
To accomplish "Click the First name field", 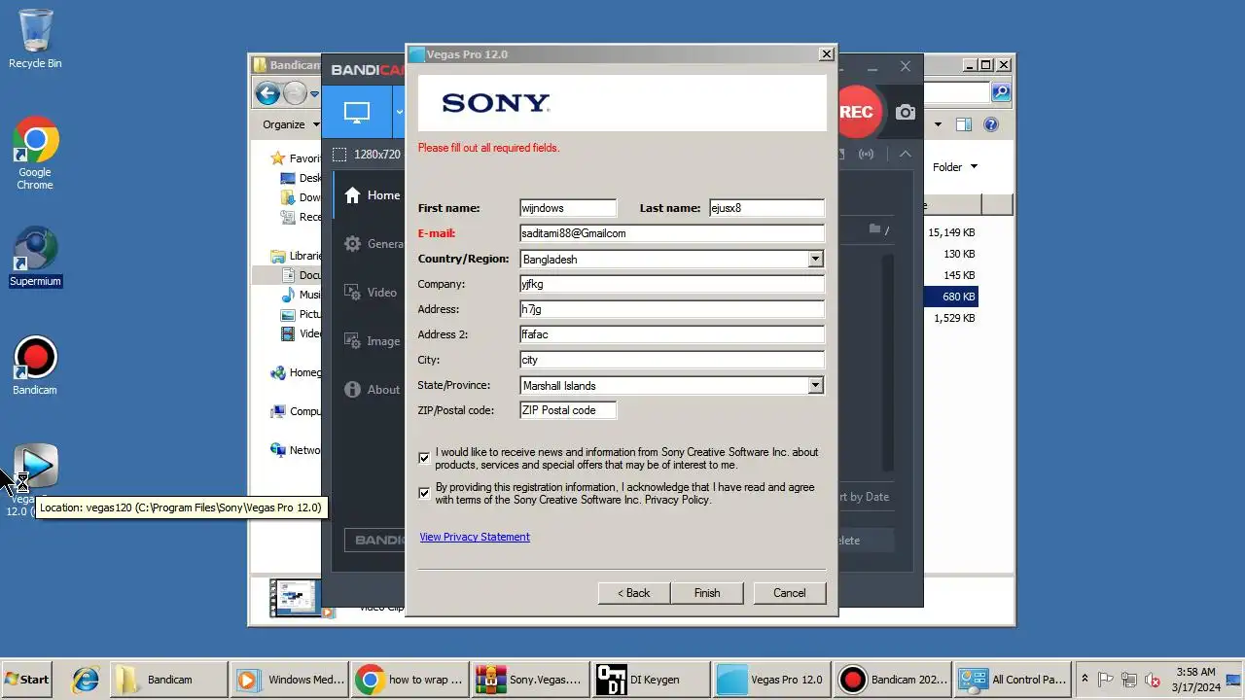I will (568, 208).
